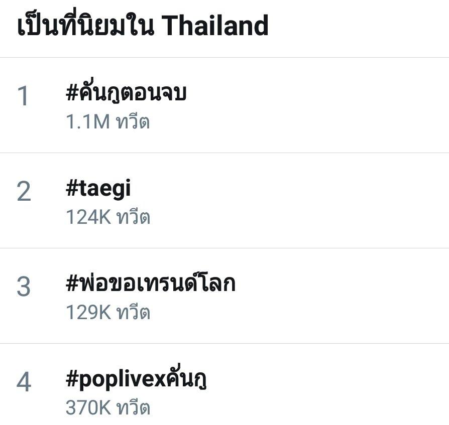This screenshot has width=449, height=425.
Task: Tap empty area right of #คั่นกูตอนจบ
Action: (315, 105)
